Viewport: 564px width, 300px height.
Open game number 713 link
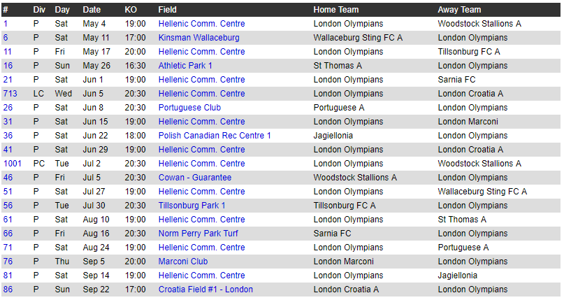10,94
